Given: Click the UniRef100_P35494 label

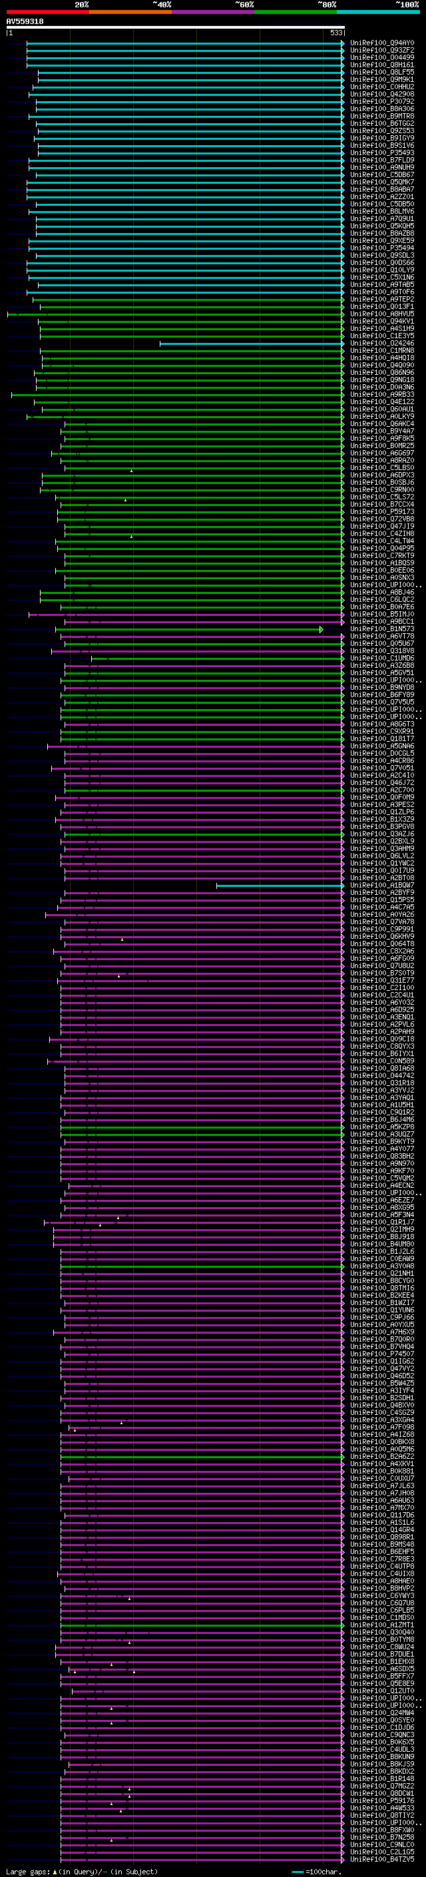Looking at the screenshot, I should [382, 248].
